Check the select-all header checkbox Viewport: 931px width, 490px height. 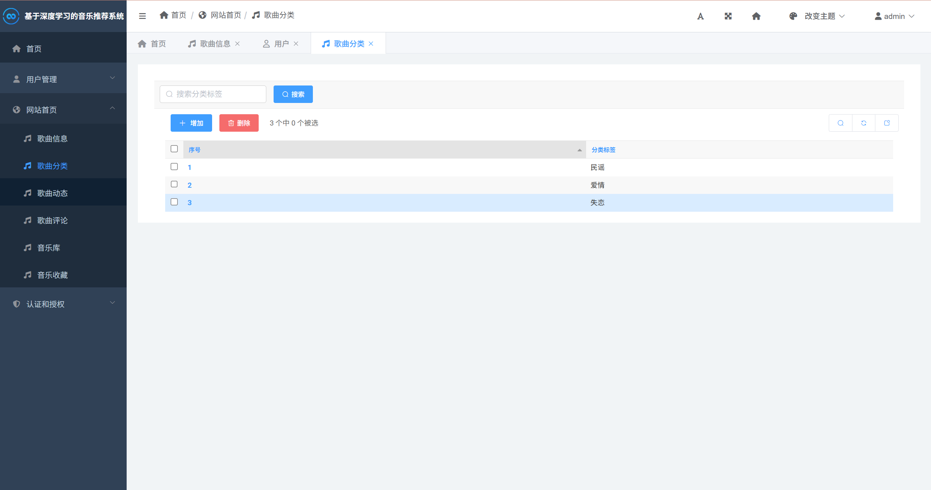coord(174,149)
